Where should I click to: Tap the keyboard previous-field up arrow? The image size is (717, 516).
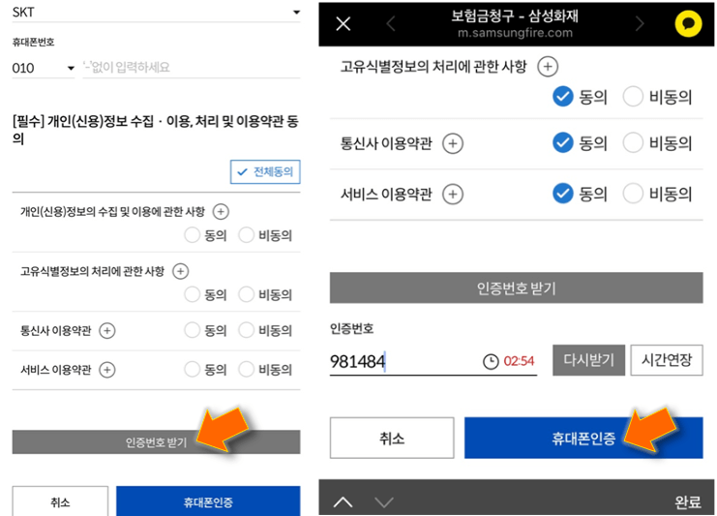343,502
